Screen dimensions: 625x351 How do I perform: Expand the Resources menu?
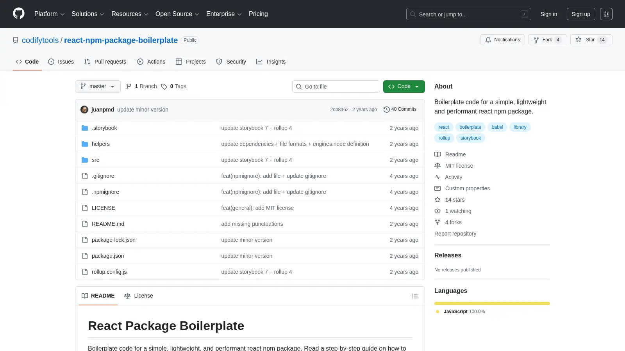click(130, 14)
